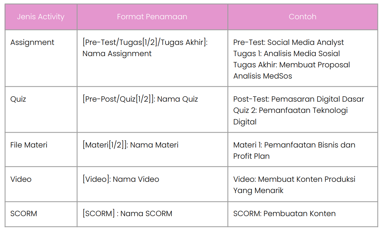Select the "File Materi" row label

[x=29, y=145]
